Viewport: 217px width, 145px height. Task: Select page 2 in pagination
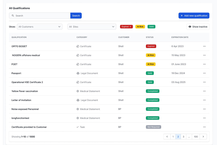coord(178,136)
